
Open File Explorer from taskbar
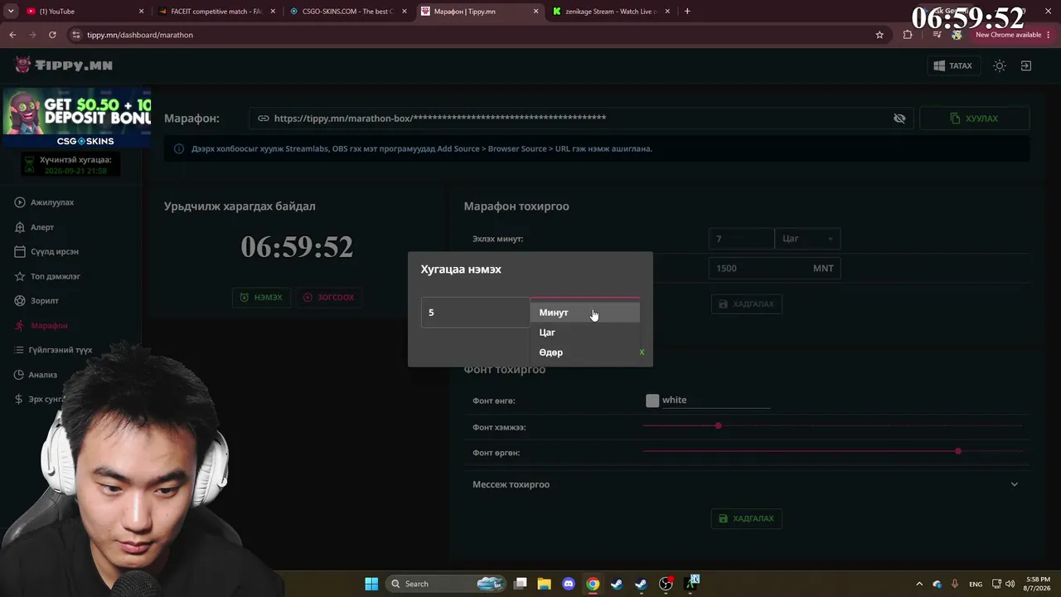pos(545,584)
